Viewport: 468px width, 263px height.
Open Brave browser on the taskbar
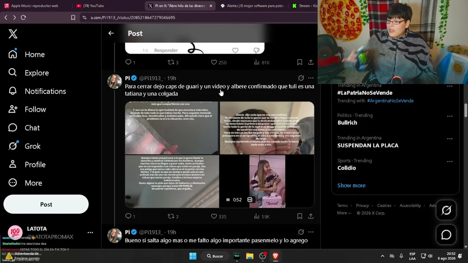[x=275, y=256]
